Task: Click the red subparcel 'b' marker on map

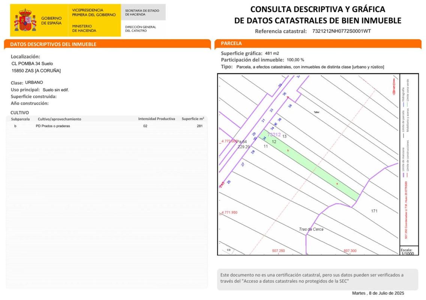Action: pyautogui.click(x=288, y=150)
